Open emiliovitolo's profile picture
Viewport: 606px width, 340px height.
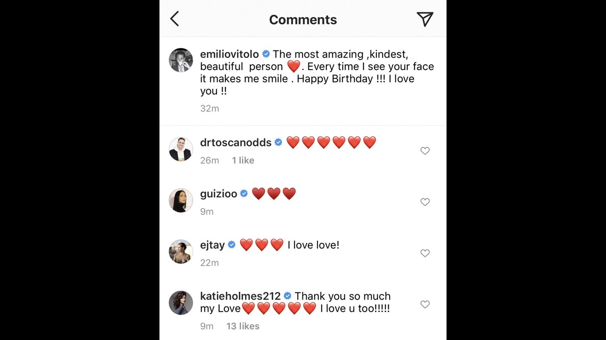[x=181, y=60]
